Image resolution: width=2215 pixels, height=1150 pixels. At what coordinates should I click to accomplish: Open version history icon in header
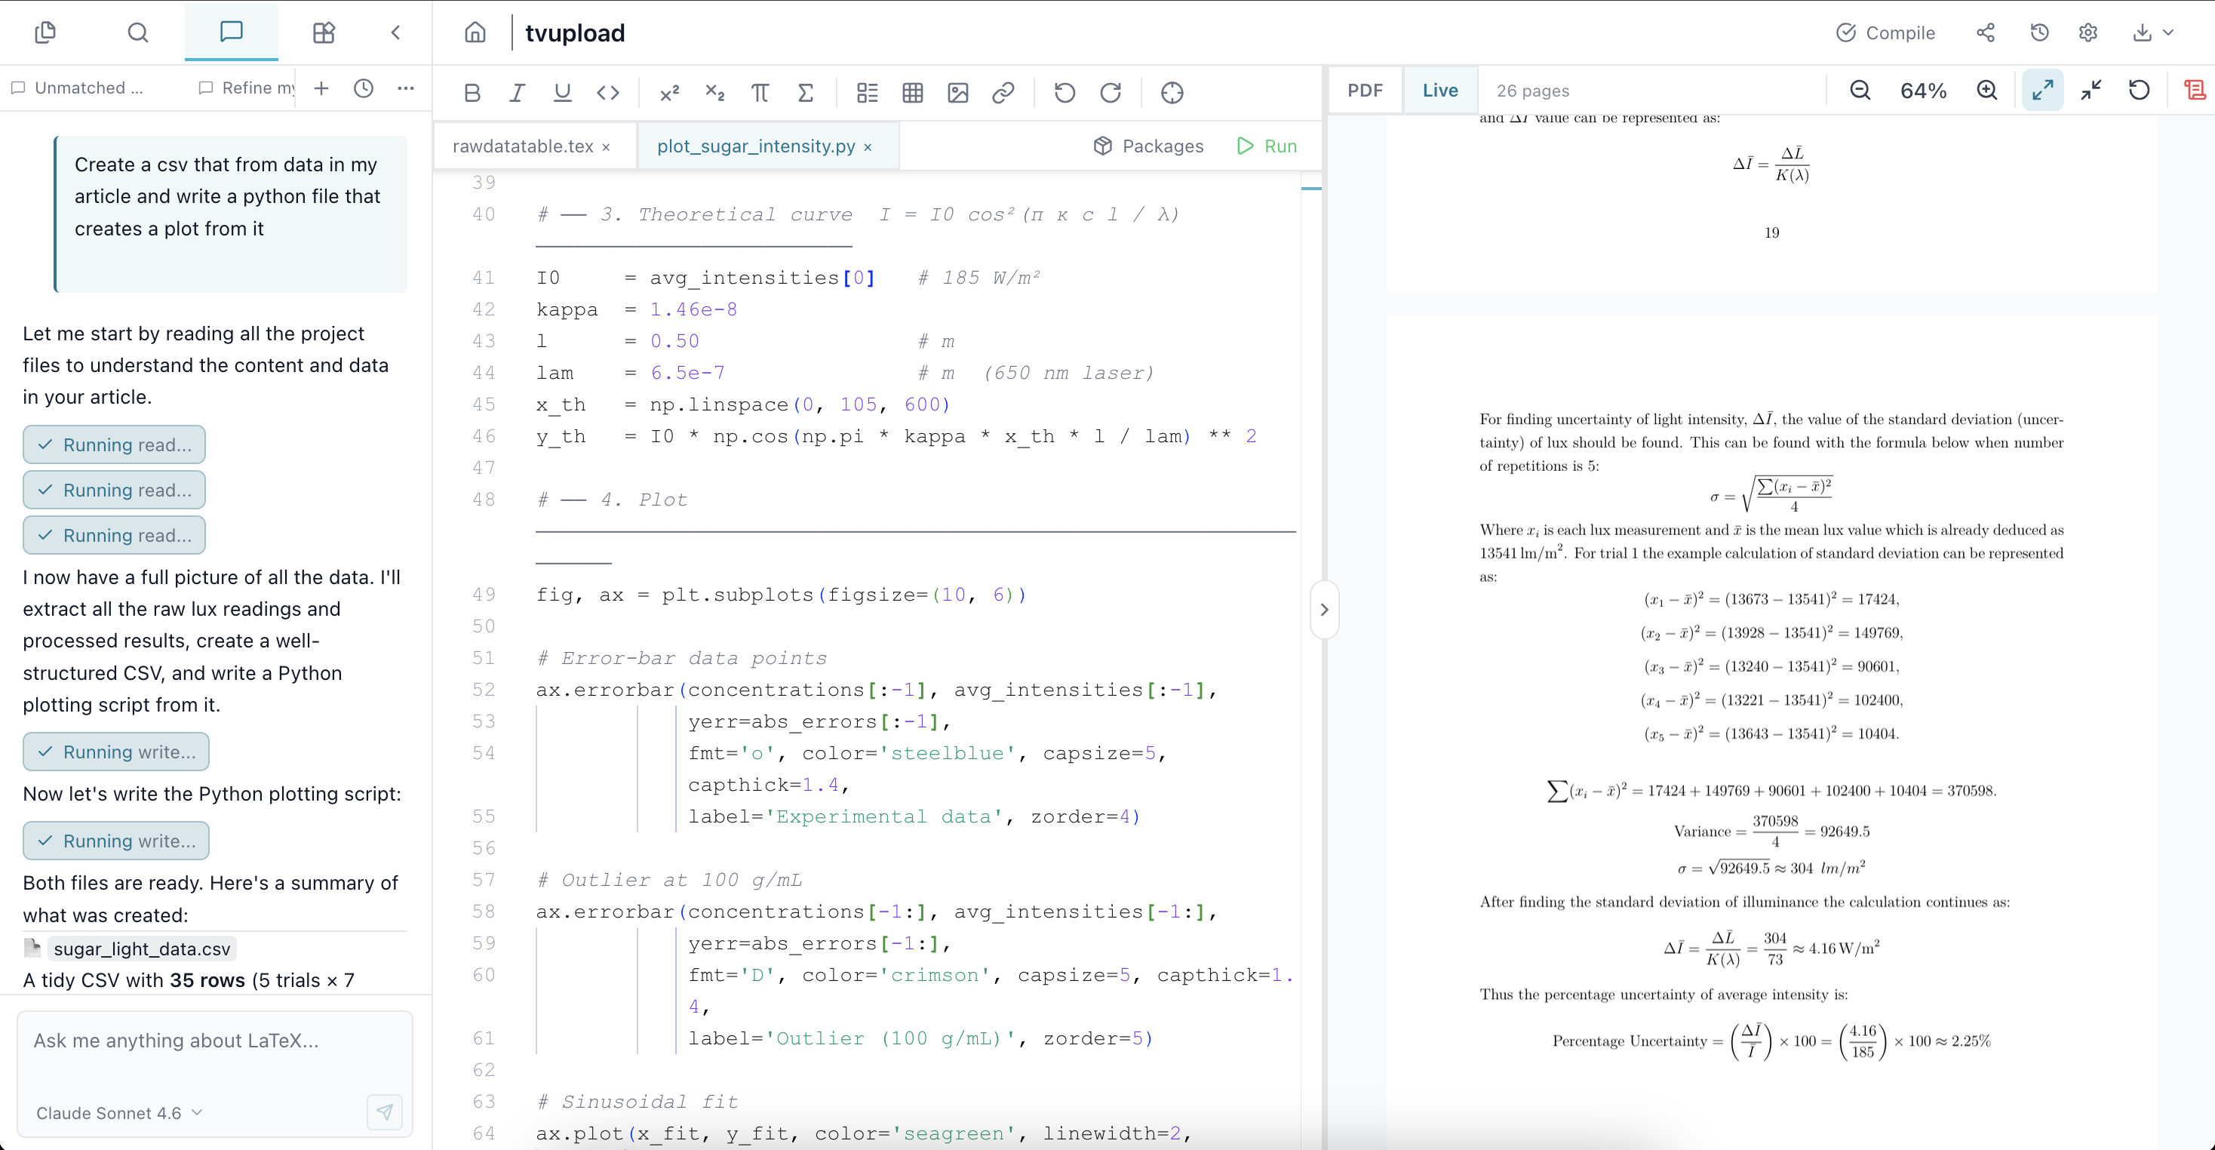pos(2039,32)
